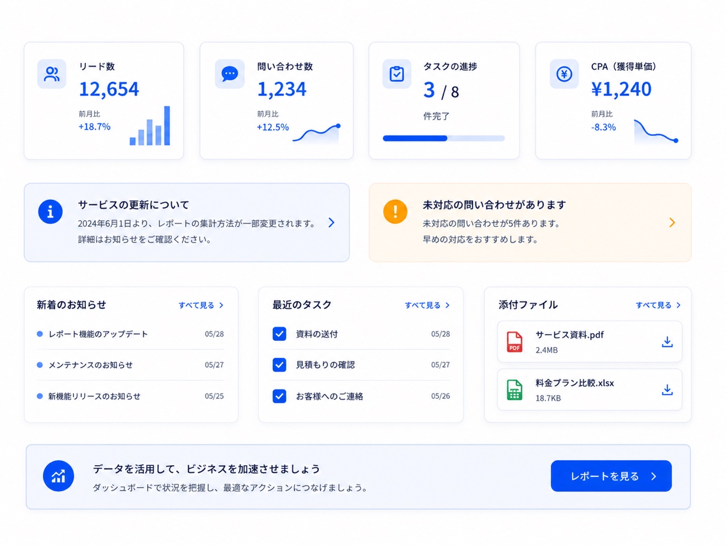Screen dimensions: 727x545
Task: Open the unanswered inquiries alert chevron
Action: 672,222
